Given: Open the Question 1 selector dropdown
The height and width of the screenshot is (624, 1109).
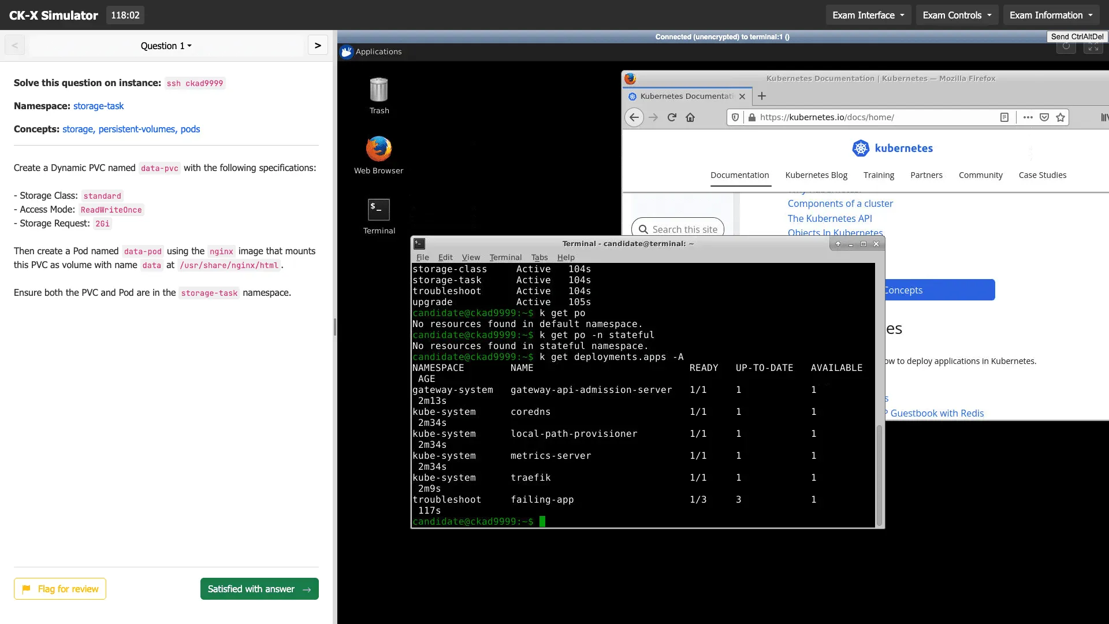Looking at the screenshot, I should [x=166, y=46].
